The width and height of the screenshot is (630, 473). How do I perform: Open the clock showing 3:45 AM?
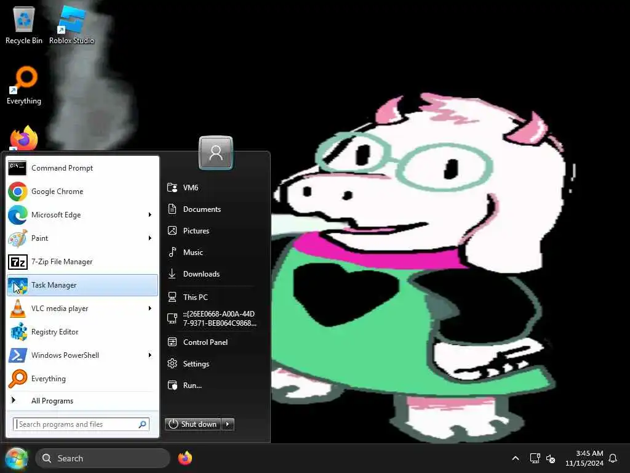(584, 458)
